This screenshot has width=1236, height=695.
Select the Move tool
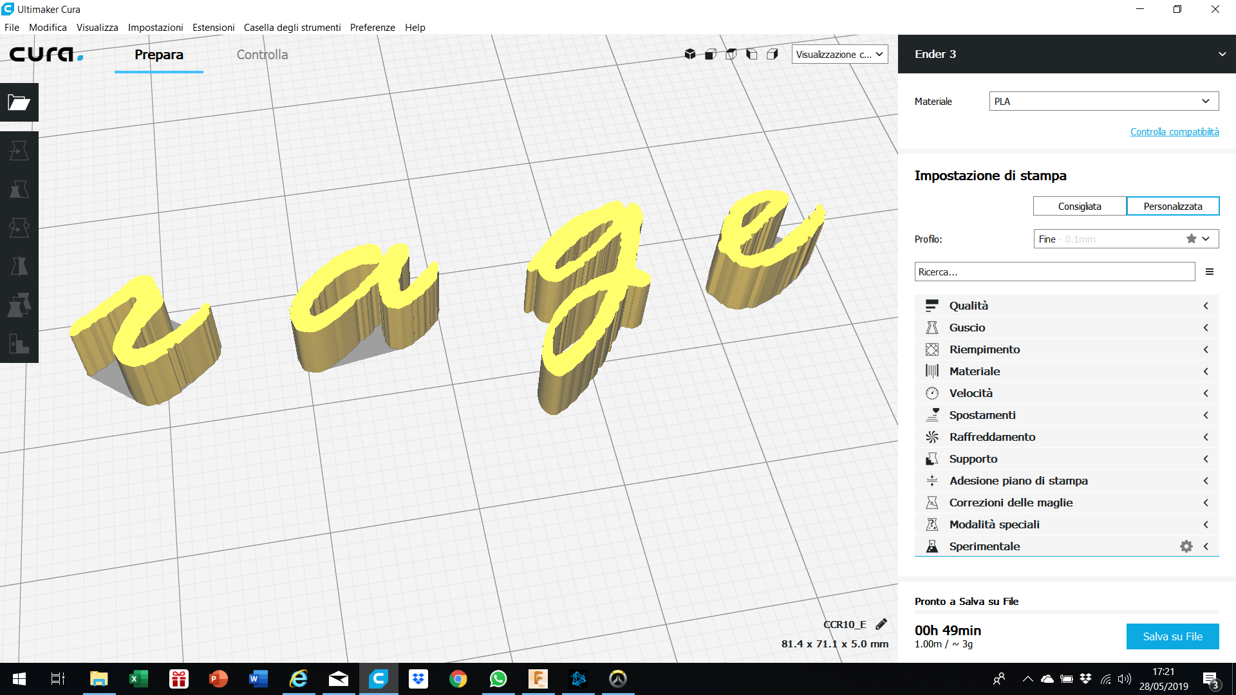click(x=19, y=150)
